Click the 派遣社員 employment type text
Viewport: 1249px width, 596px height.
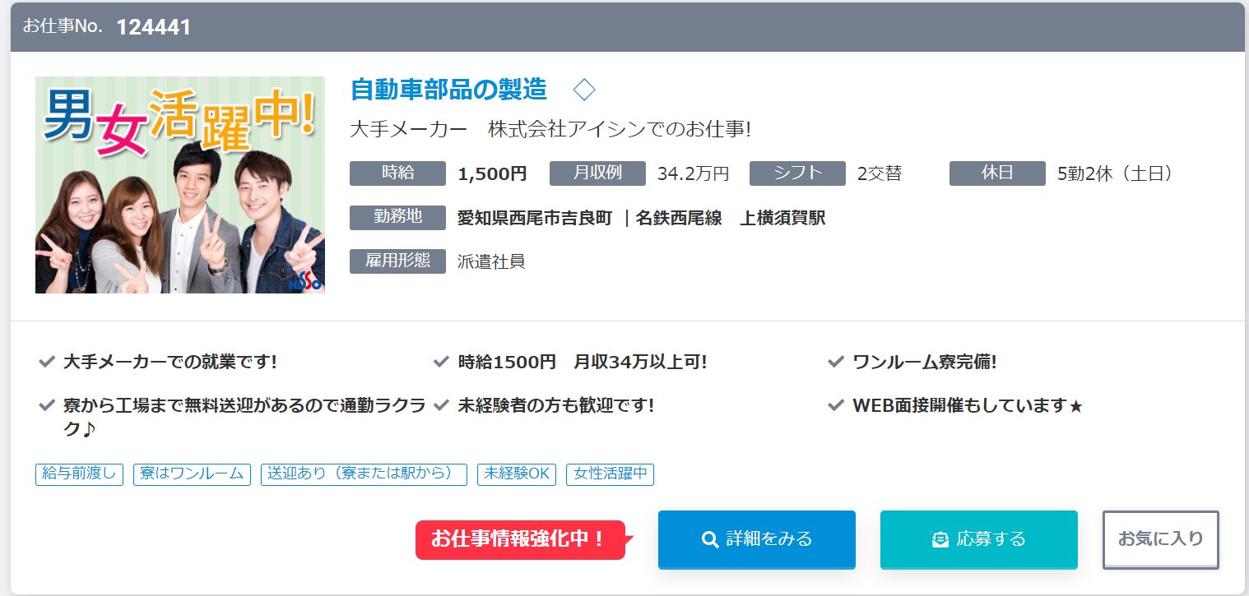click(491, 261)
